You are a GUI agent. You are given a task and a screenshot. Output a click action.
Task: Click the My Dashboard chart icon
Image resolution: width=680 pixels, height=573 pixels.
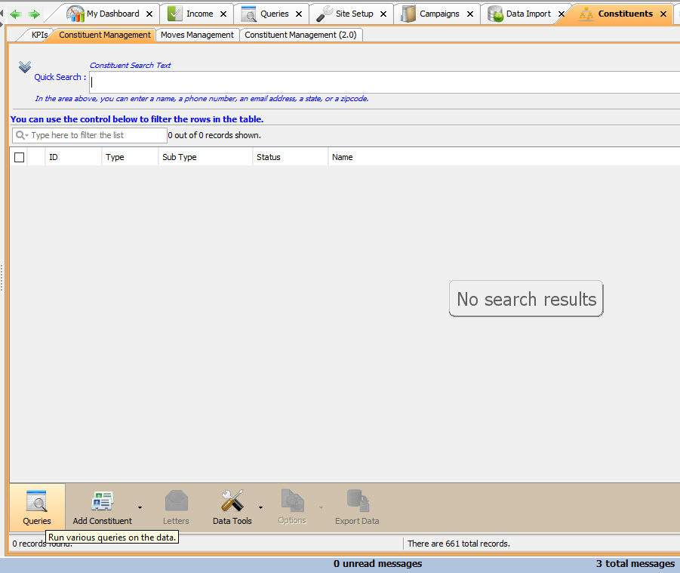click(75, 14)
